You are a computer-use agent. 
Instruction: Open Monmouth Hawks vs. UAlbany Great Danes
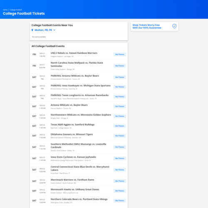click(x=75, y=189)
